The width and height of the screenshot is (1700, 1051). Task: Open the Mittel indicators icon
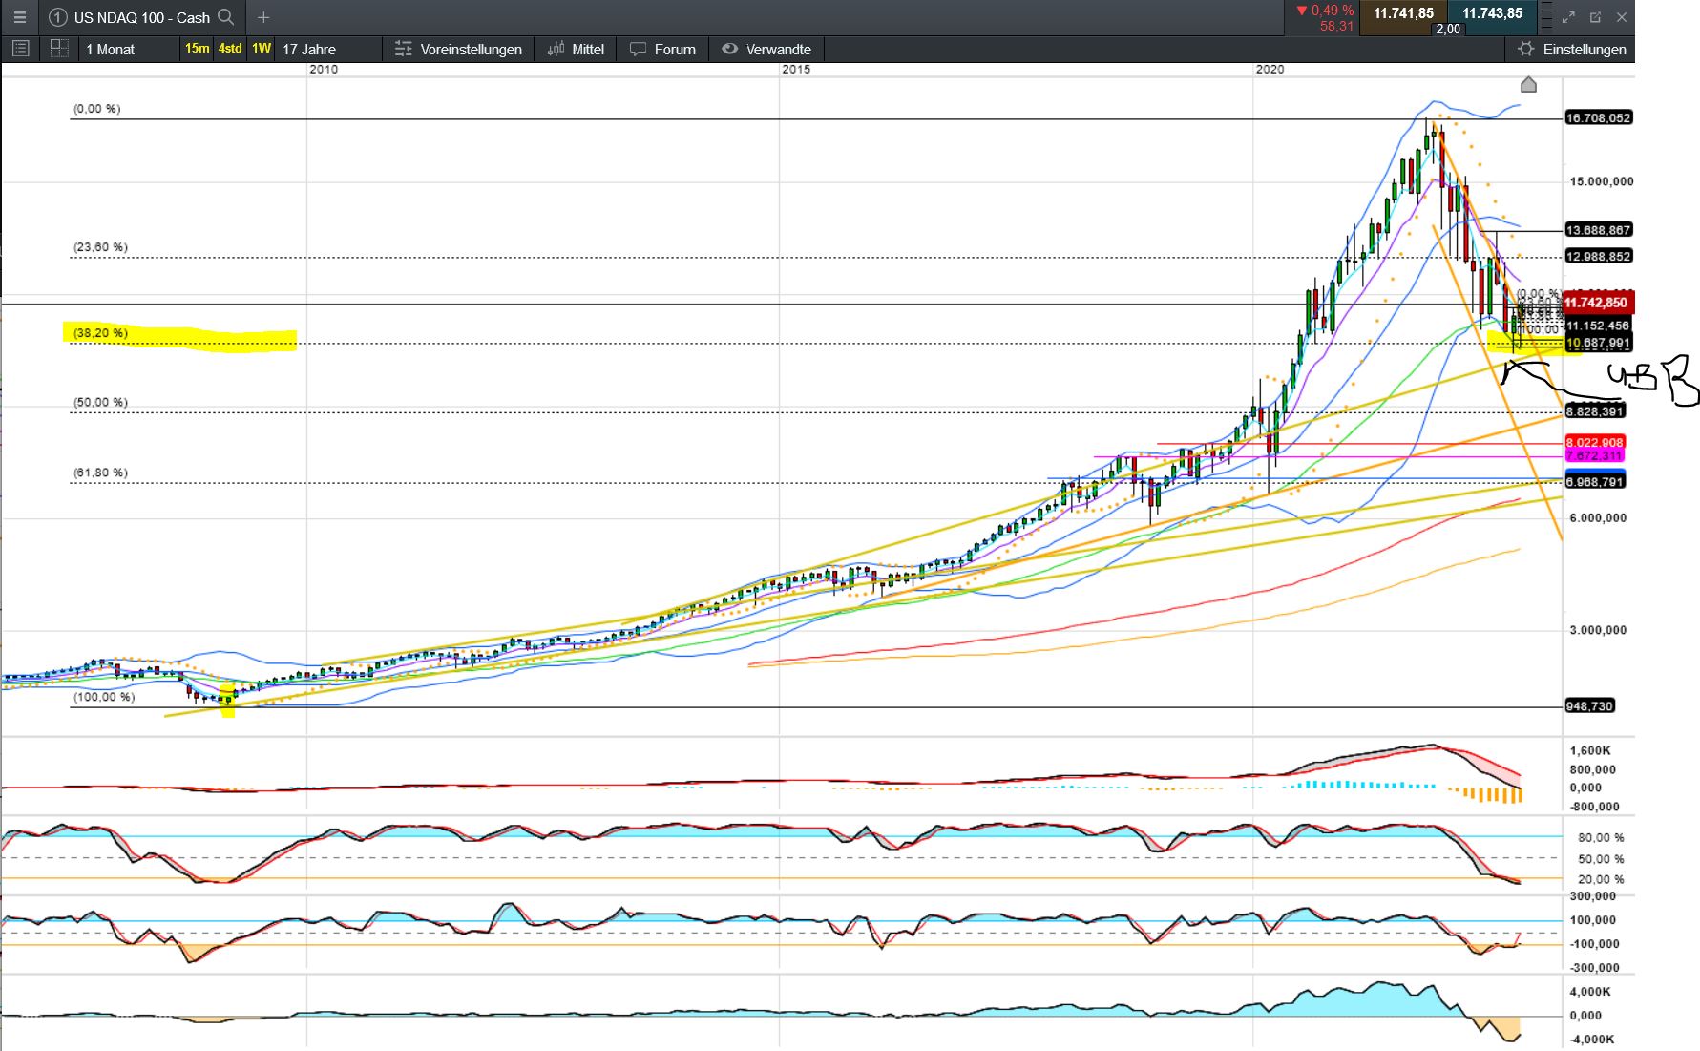click(556, 49)
